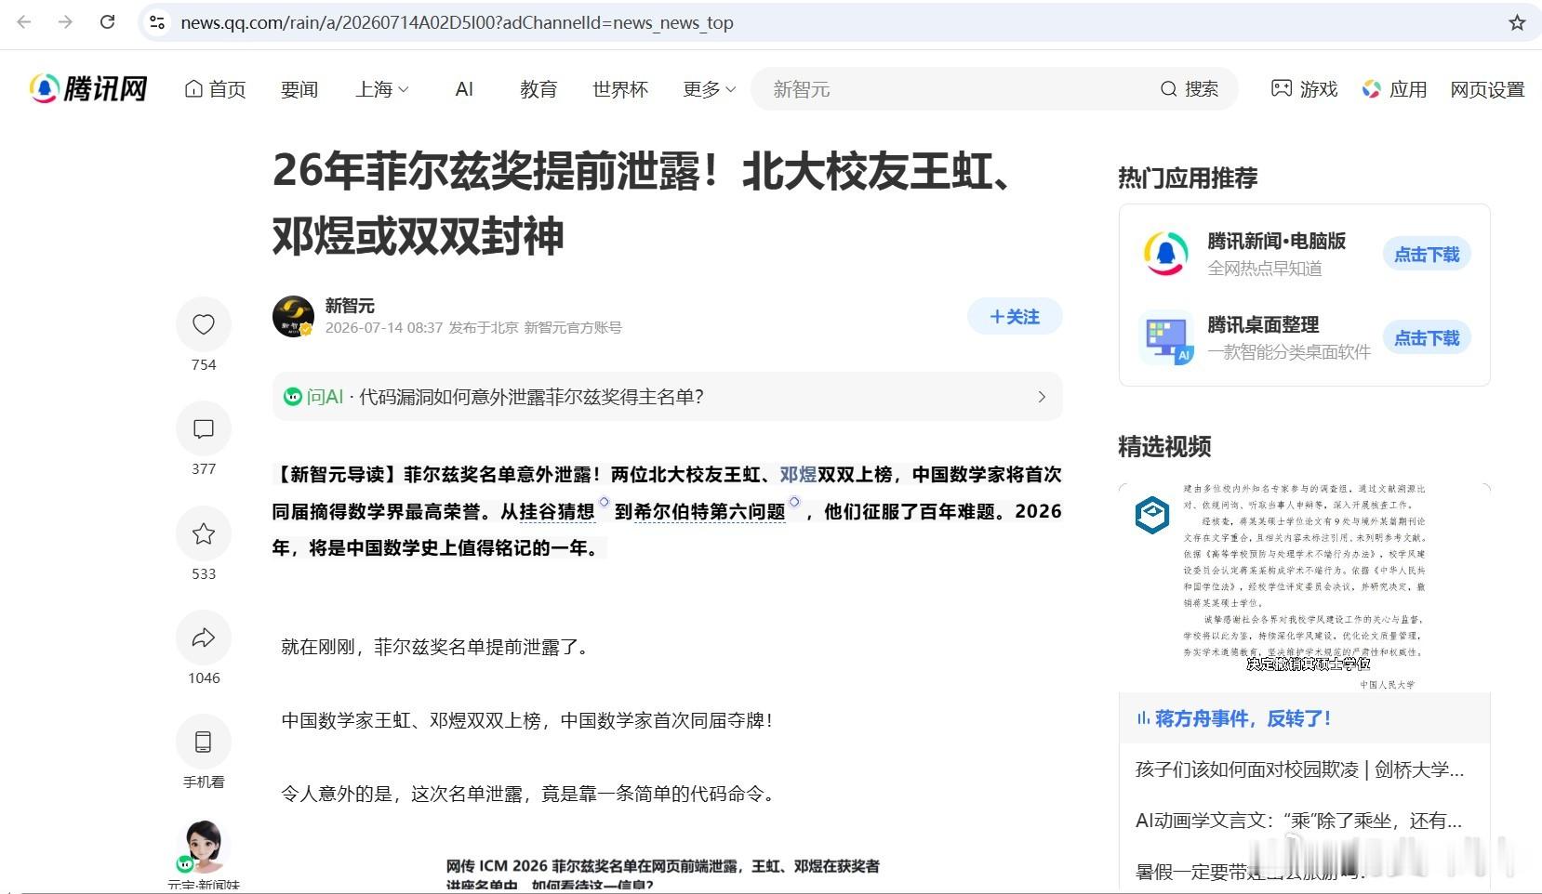This screenshot has width=1542, height=894.
Task: Open the 要闻 section
Action: 299,89
